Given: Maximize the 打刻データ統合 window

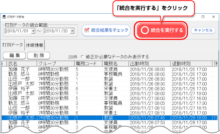Looking at the screenshot, I should (x=203, y=17).
